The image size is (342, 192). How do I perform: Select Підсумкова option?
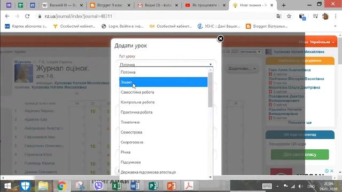tap(164, 162)
